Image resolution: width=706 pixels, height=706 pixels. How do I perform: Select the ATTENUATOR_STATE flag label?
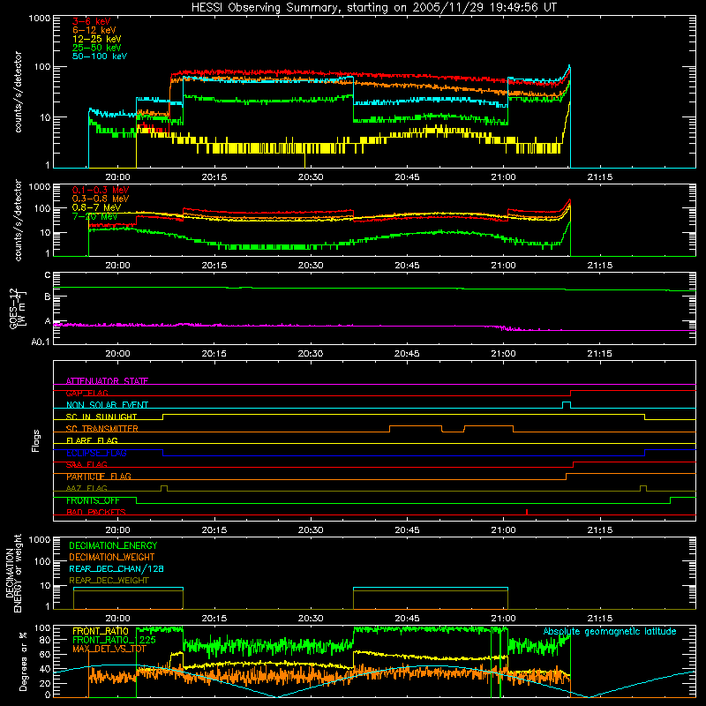pos(107,381)
